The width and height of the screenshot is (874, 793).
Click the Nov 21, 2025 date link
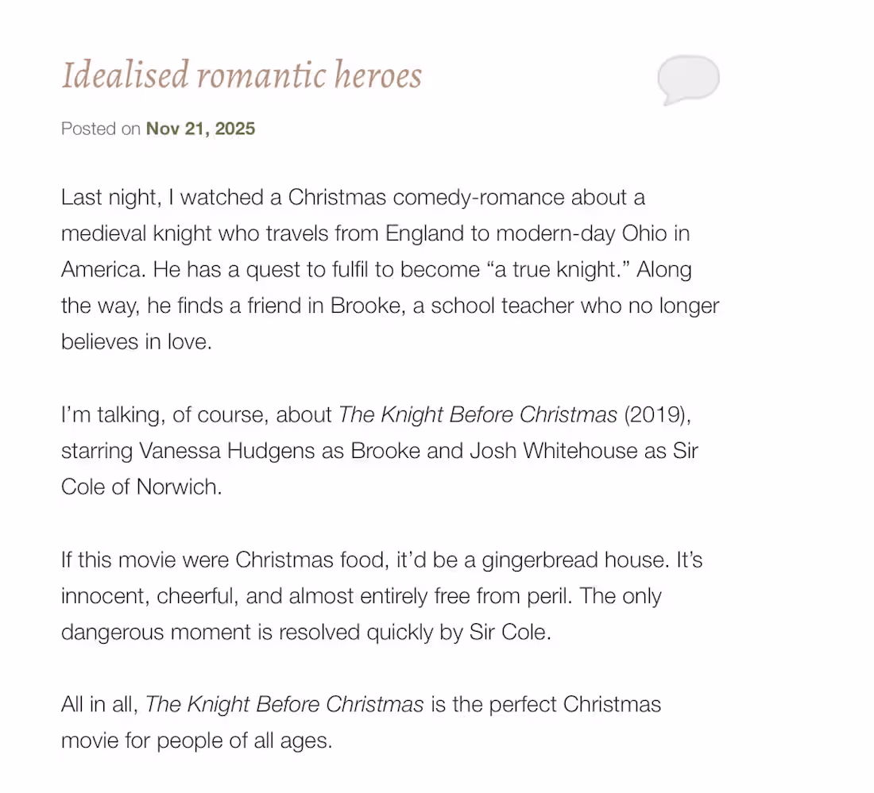coord(200,129)
